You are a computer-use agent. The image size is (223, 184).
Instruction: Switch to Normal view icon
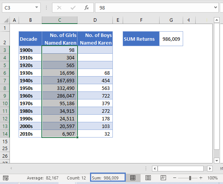click(133, 178)
